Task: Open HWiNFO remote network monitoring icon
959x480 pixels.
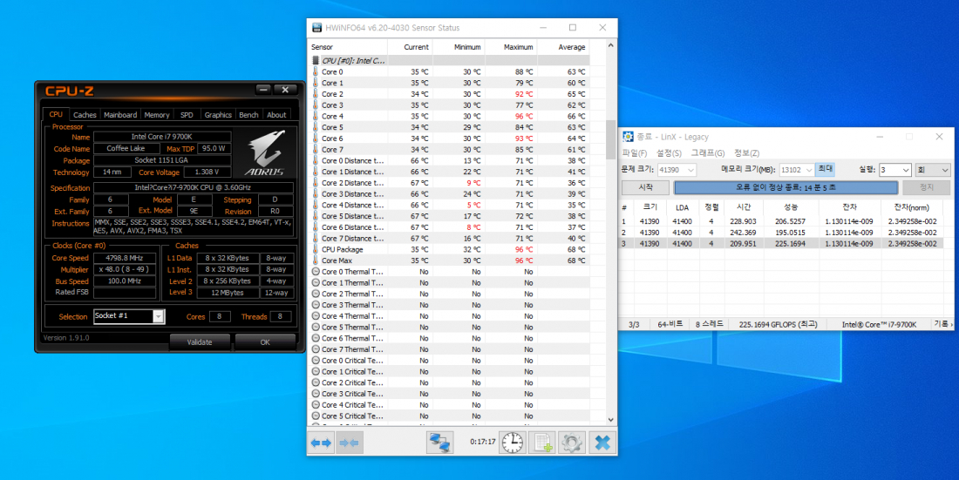Action: point(439,442)
